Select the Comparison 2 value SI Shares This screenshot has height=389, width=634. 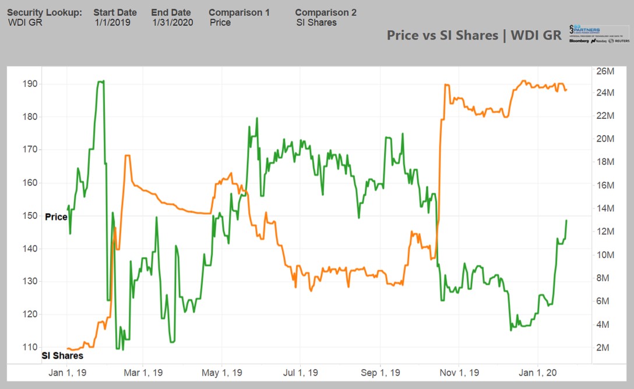point(316,23)
